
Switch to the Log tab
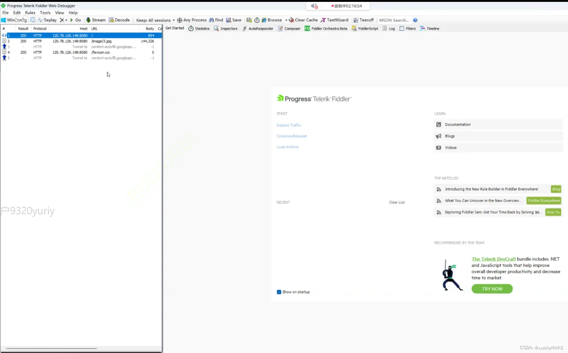(x=389, y=28)
